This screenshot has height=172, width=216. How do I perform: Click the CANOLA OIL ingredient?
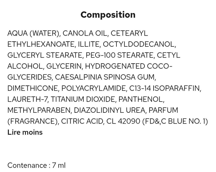(x=84, y=34)
